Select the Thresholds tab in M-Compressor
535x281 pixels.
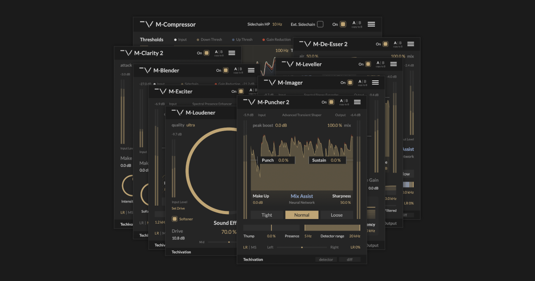tap(152, 39)
